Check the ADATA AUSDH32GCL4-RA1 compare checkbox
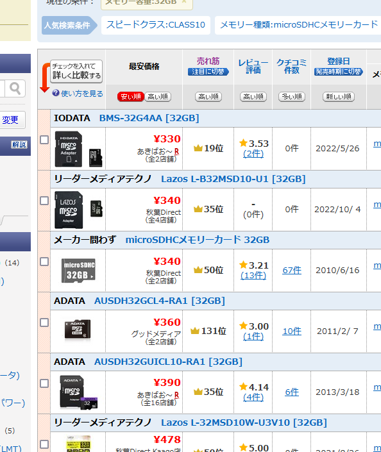The width and height of the screenshot is (381, 452). (x=44, y=322)
